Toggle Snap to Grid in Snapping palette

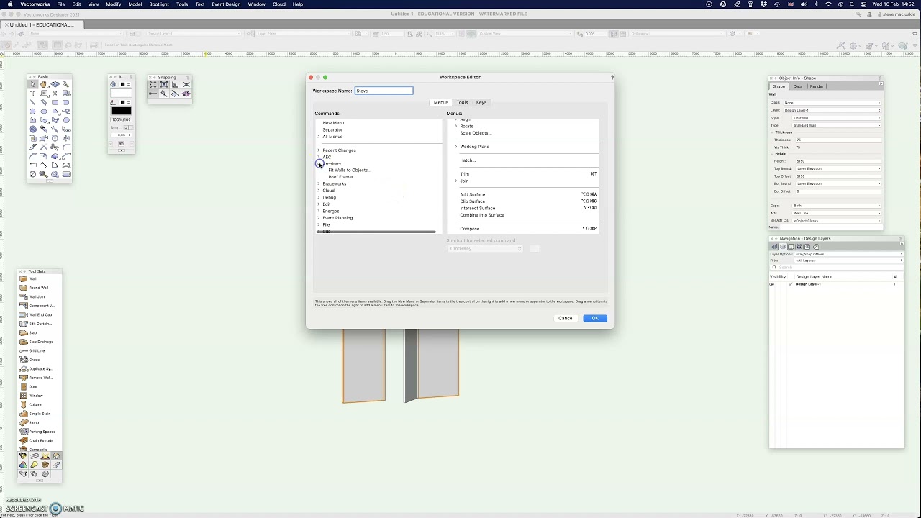pos(153,84)
